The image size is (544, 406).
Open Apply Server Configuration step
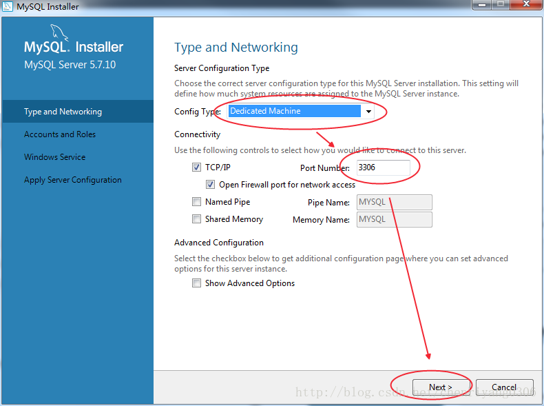(73, 180)
